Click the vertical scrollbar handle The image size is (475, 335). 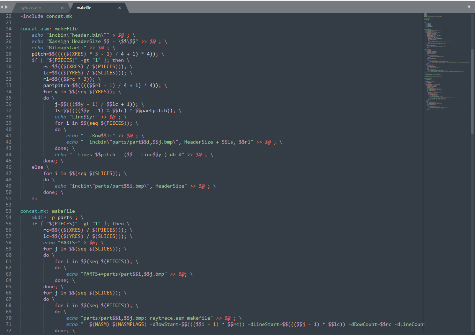pos(473,91)
